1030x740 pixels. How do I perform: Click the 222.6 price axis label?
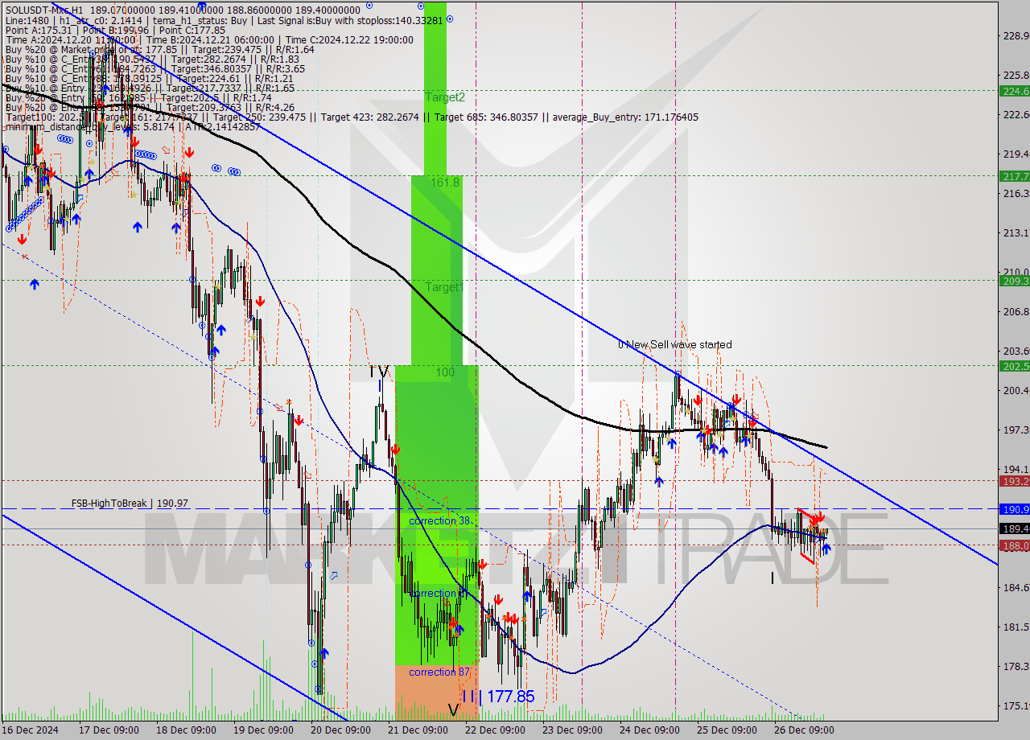pyautogui.click(x=1016, y=114)
